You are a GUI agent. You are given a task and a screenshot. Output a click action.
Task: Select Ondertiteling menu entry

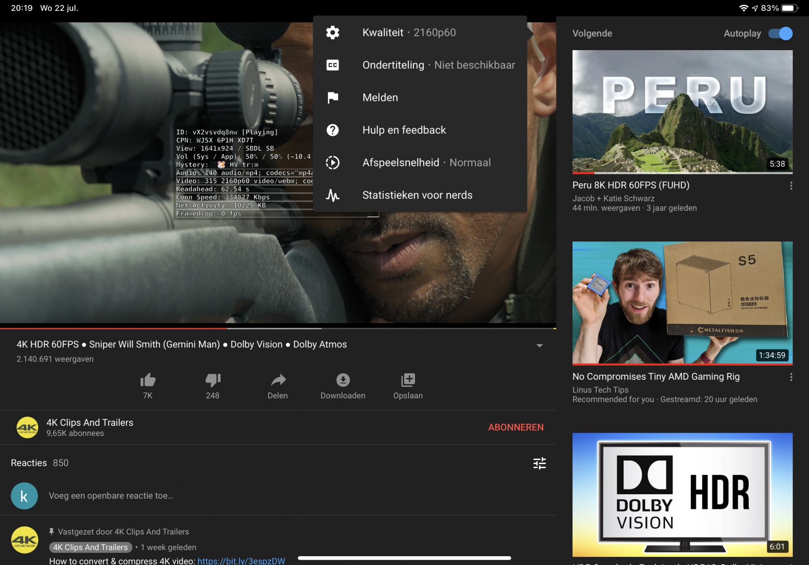click(x=420, y=65)
